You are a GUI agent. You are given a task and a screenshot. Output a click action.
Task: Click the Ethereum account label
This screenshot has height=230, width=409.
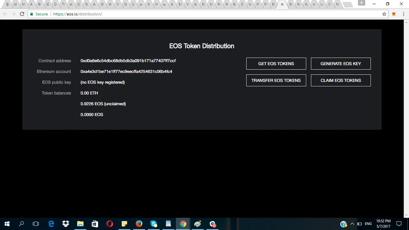54,72
